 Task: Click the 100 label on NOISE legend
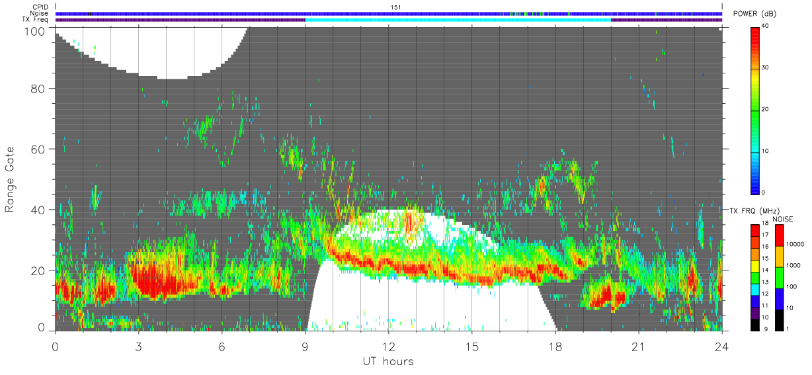[792, 286]
